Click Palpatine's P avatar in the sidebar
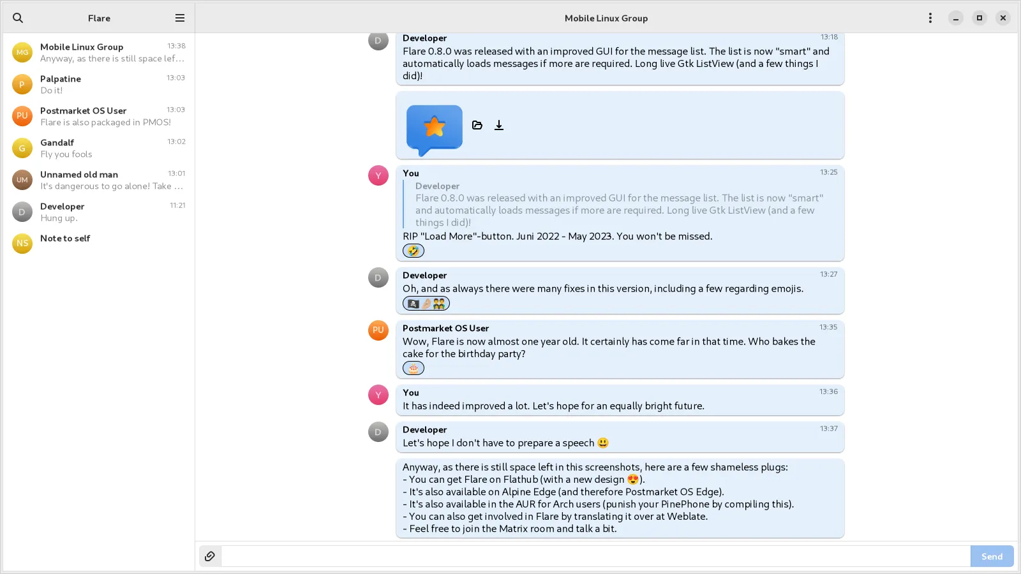This screenshot has width=1021, height=574. 22,84
